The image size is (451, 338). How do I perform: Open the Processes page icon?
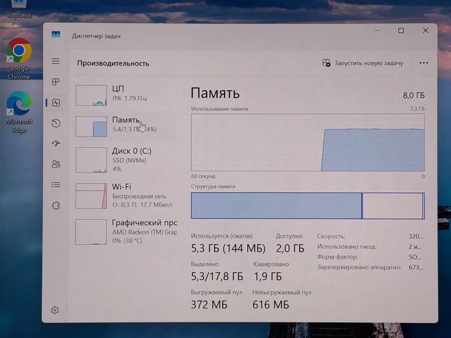pyautogui.click(x=56, y=82)
